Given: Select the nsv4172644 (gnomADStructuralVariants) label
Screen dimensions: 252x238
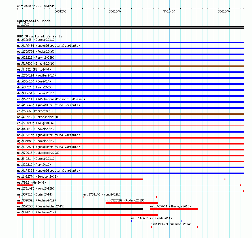Looking at the screenshot, I should click(x=48, y=147).
